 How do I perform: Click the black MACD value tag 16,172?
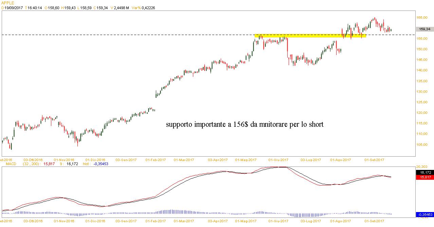[x=424, y=173]
